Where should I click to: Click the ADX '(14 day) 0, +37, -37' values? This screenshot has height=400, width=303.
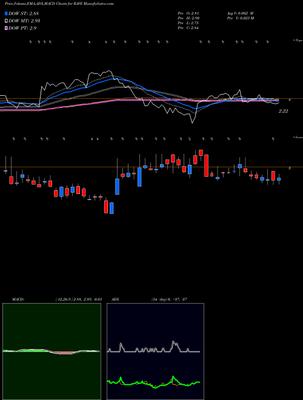click(x=169, y=299)
